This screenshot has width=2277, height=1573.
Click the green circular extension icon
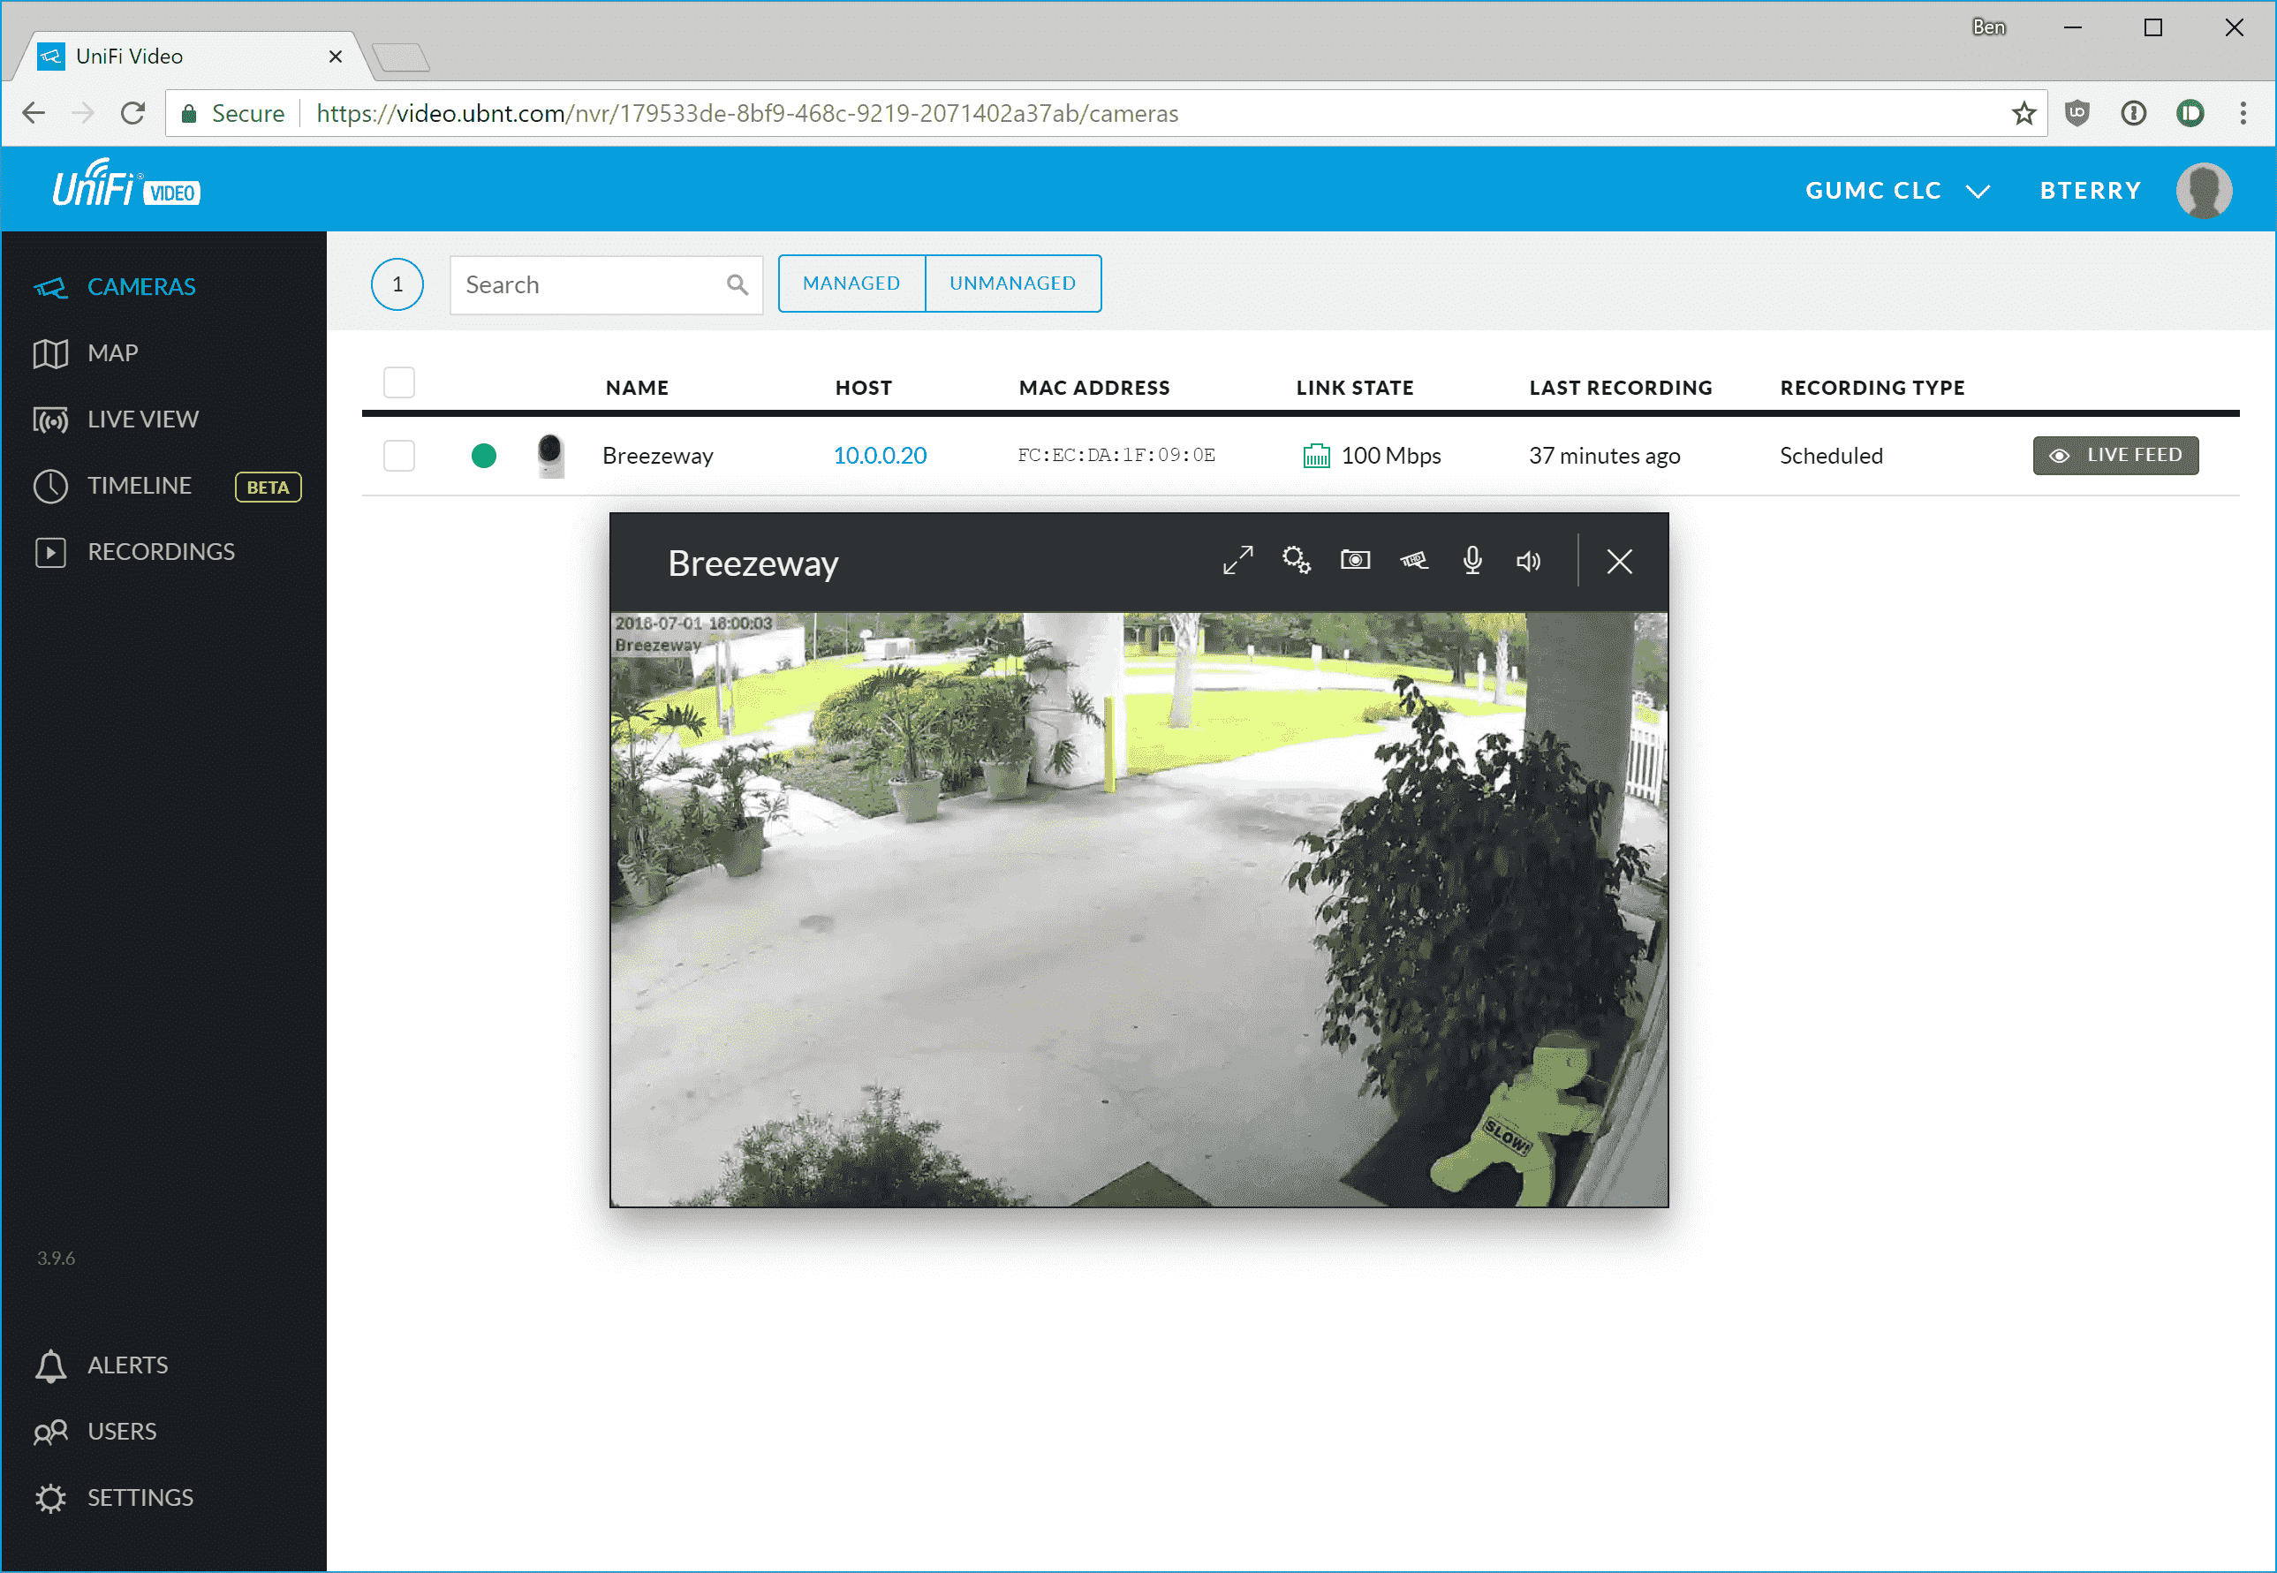(x=2190, y=113)
